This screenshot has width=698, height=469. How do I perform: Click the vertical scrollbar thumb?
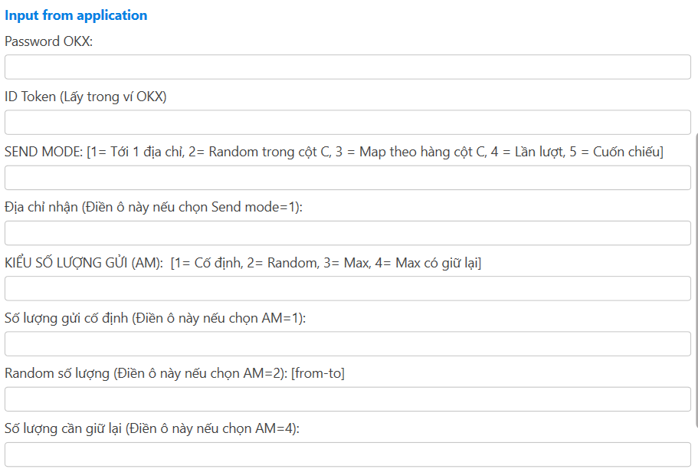(696, 280)
